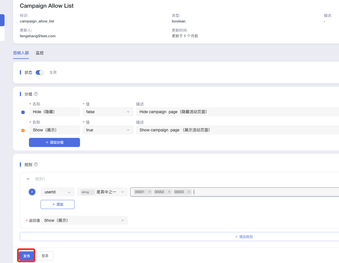Open the 返回值 Show（展示）dropdown
Viewport: 339px width, 263px height.
coord(84,220)
